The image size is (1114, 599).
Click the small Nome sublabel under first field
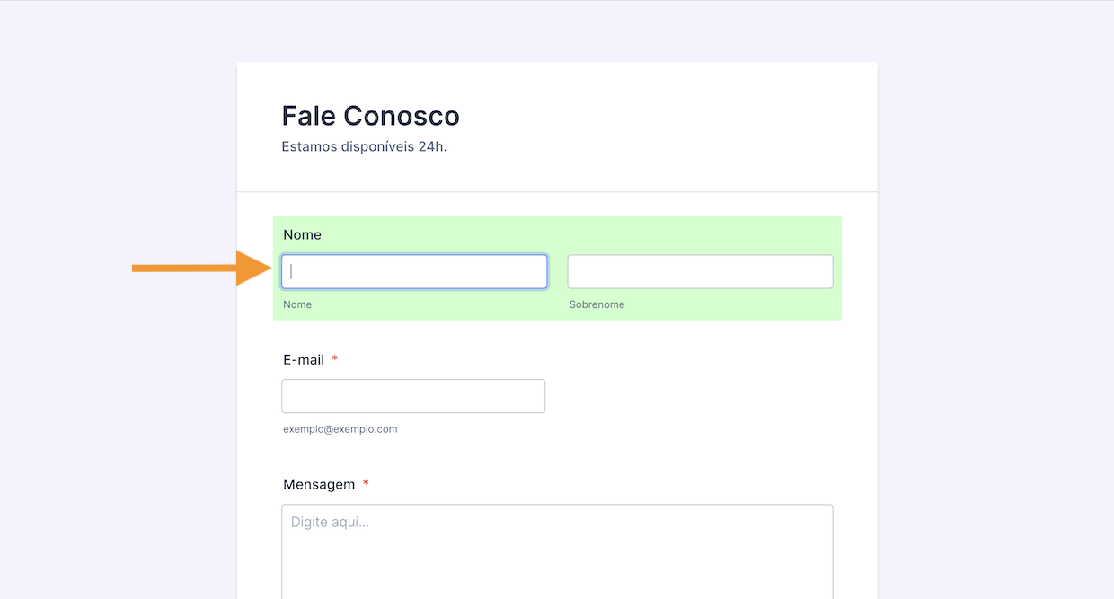coord(297,304)
